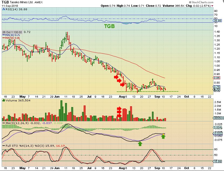Click the 80 label on stochastic axis
The image size is (224, 171).
216,149
